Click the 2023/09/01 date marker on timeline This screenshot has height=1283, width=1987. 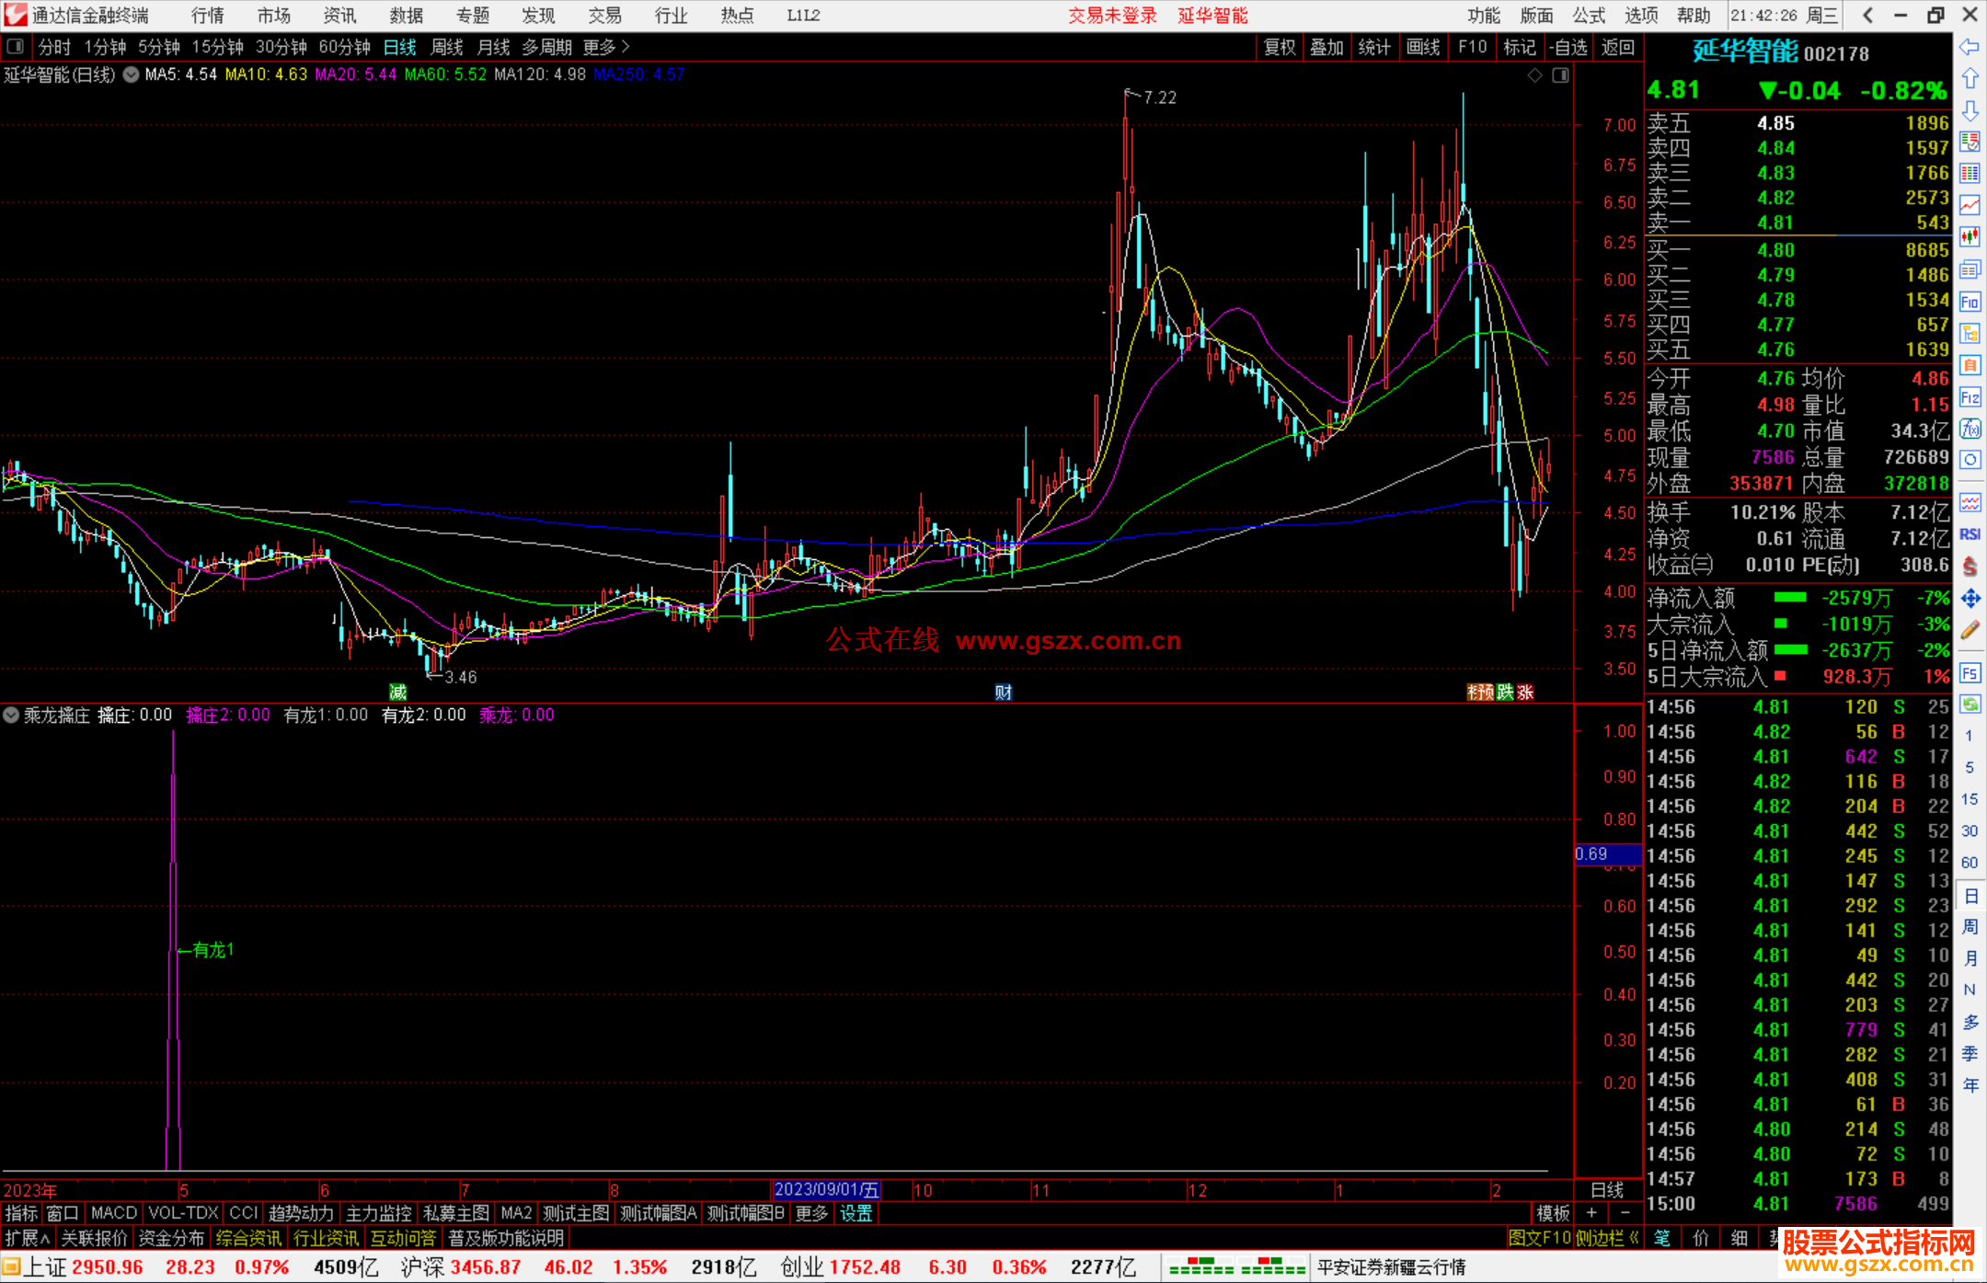826,1190
